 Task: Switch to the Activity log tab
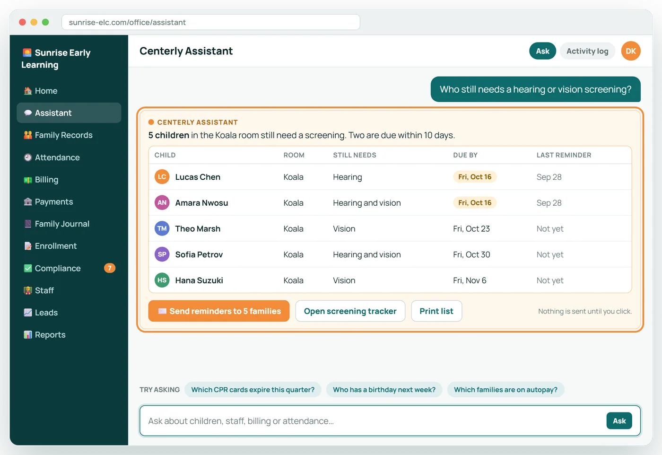click(587, 51)
